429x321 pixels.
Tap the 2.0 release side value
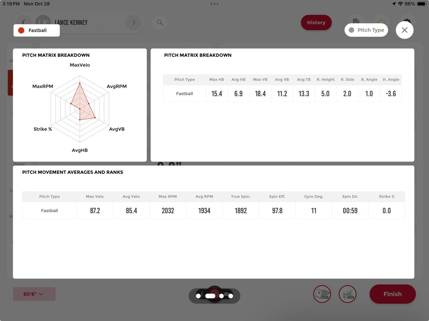click(x=347, y=93)
